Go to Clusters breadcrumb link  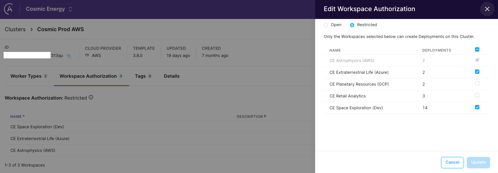tap(15, 29)
